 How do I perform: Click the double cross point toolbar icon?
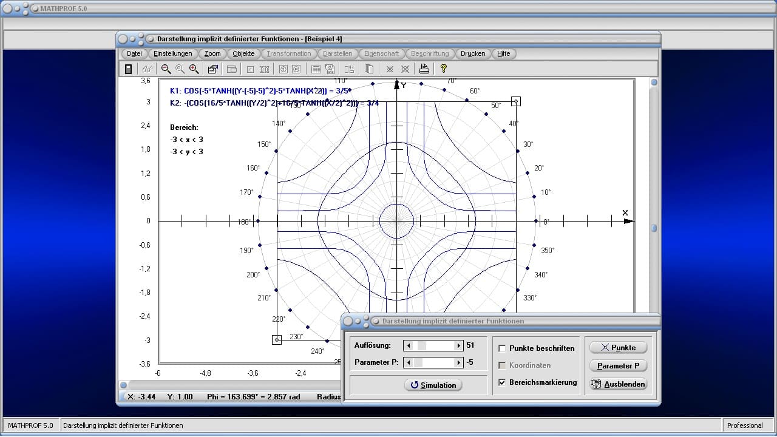(x=405, y=69)
